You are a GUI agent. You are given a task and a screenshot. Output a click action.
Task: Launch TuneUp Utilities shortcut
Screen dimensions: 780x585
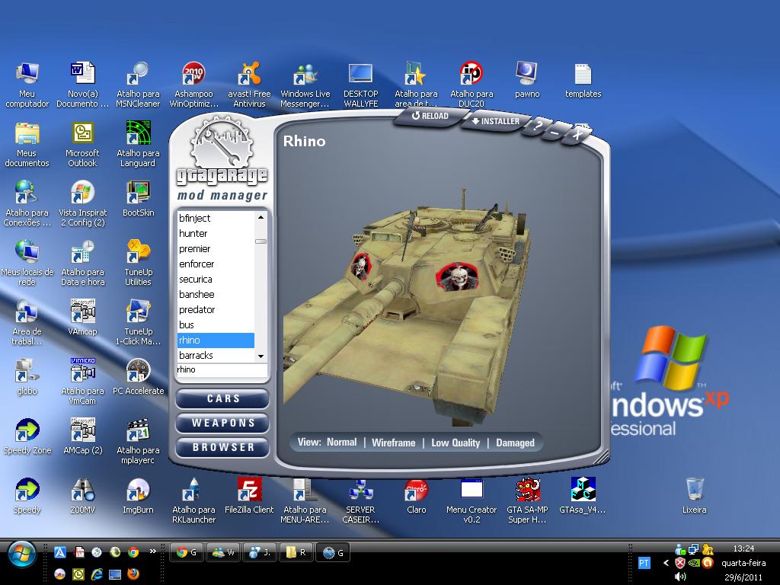138,263
